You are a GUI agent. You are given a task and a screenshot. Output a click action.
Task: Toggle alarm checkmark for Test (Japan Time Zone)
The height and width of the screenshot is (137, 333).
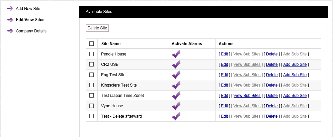click(x=176, y=96)
